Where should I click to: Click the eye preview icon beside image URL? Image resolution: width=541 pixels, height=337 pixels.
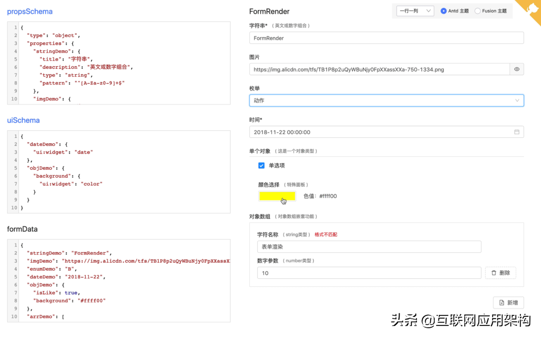click(517, 69)
